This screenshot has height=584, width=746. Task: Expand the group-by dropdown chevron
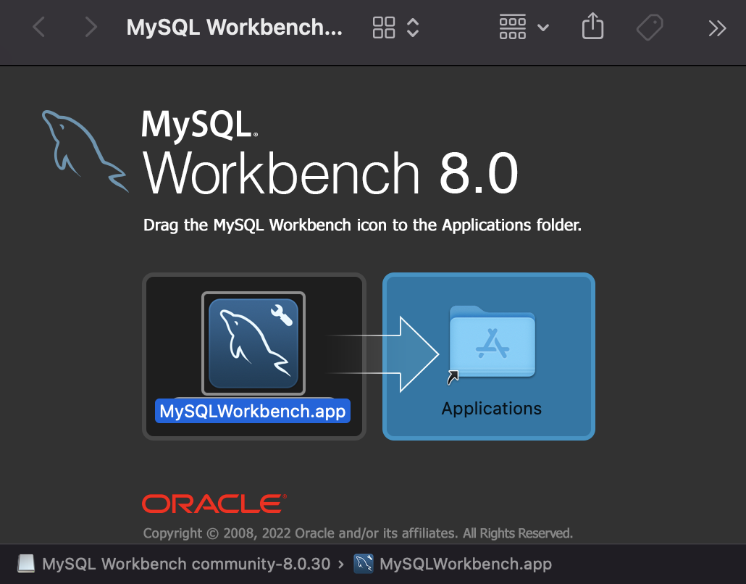(543, 28)
